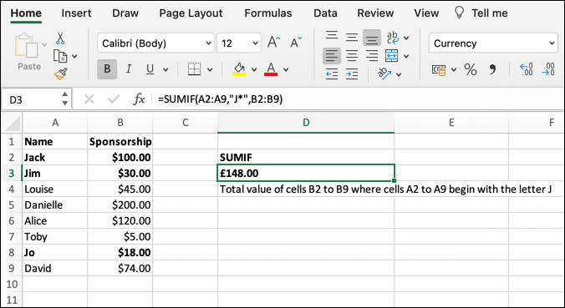
Task: Select row 5 header
Action: point(12,205)
